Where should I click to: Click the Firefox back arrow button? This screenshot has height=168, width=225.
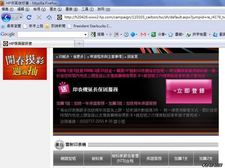(x=6, y=17)
